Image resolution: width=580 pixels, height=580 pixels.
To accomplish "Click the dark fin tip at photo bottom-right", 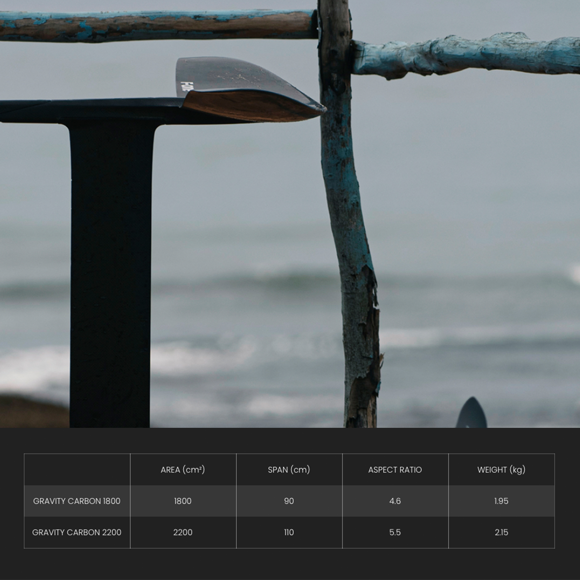I will (471, 414).
